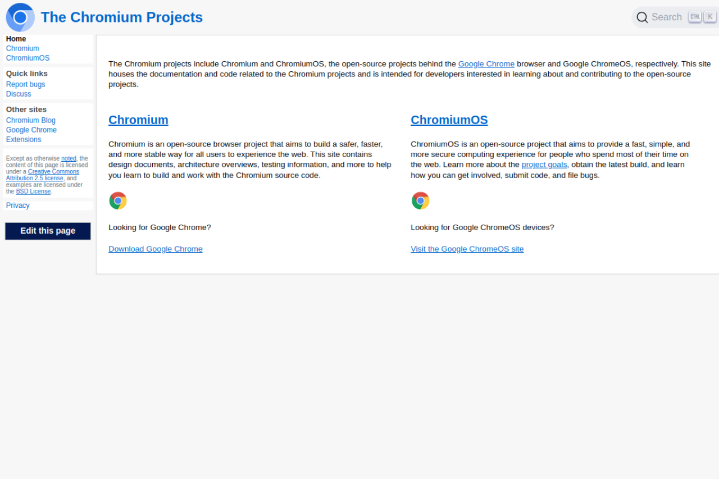Select Chromium in the sidebar under Home

click(22, 48)
